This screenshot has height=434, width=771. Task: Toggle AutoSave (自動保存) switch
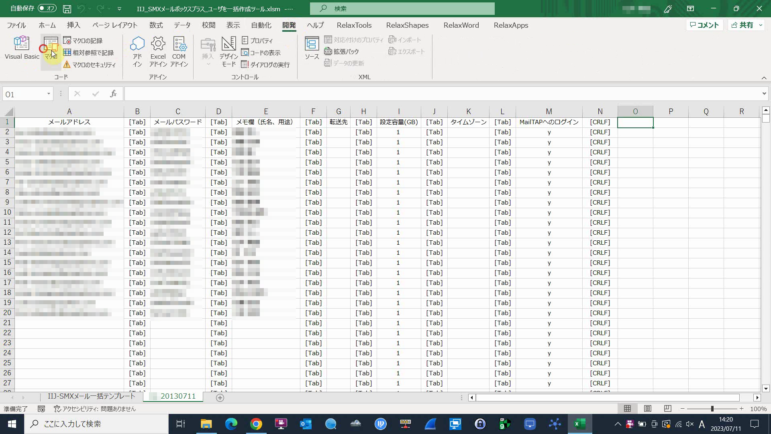pyautogui.click(x=47, y=8)
